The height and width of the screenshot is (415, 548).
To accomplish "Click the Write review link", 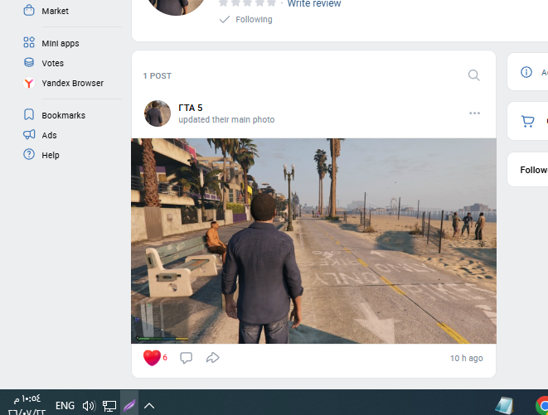I will coord(314,3).
